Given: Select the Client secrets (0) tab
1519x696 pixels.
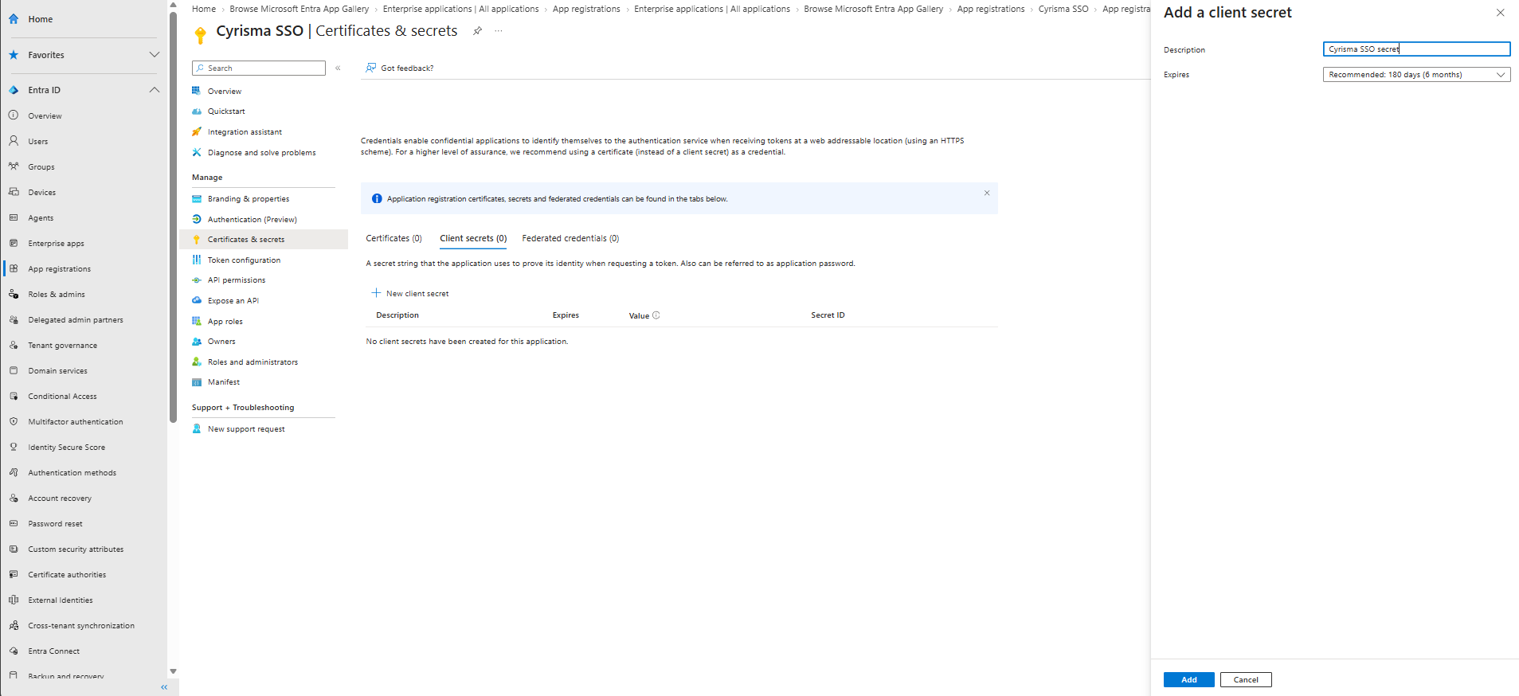Looking at the screenshot, I should click(x=473, y=238).
